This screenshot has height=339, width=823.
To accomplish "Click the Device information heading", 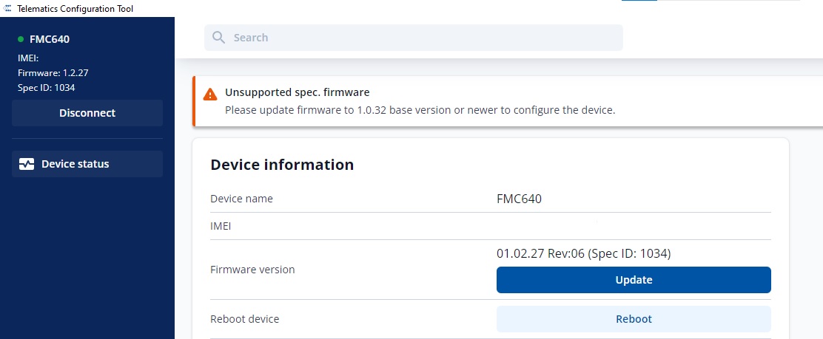I will [282, 165].
